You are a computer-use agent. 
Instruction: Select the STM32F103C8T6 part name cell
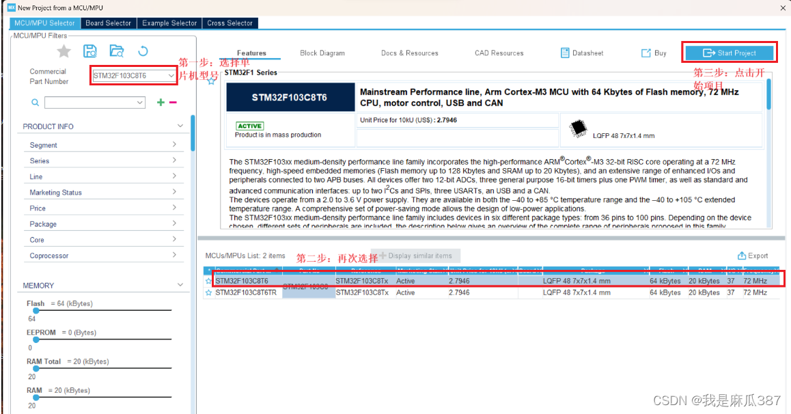click(x=242, y=281)
